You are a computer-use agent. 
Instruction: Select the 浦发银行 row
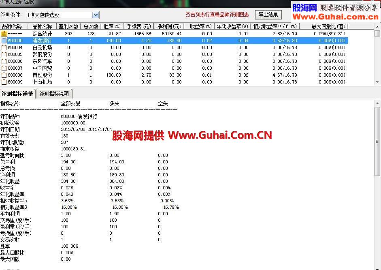coord(174,41)
